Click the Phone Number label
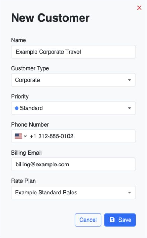The height and width of the screenshot is (238, 147). (x=30, y=124)
